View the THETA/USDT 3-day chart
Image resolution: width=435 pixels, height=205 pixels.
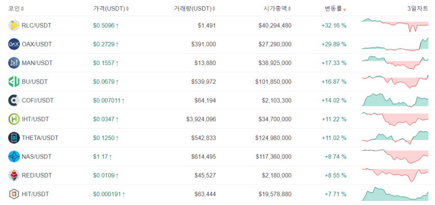pos(395,138)
